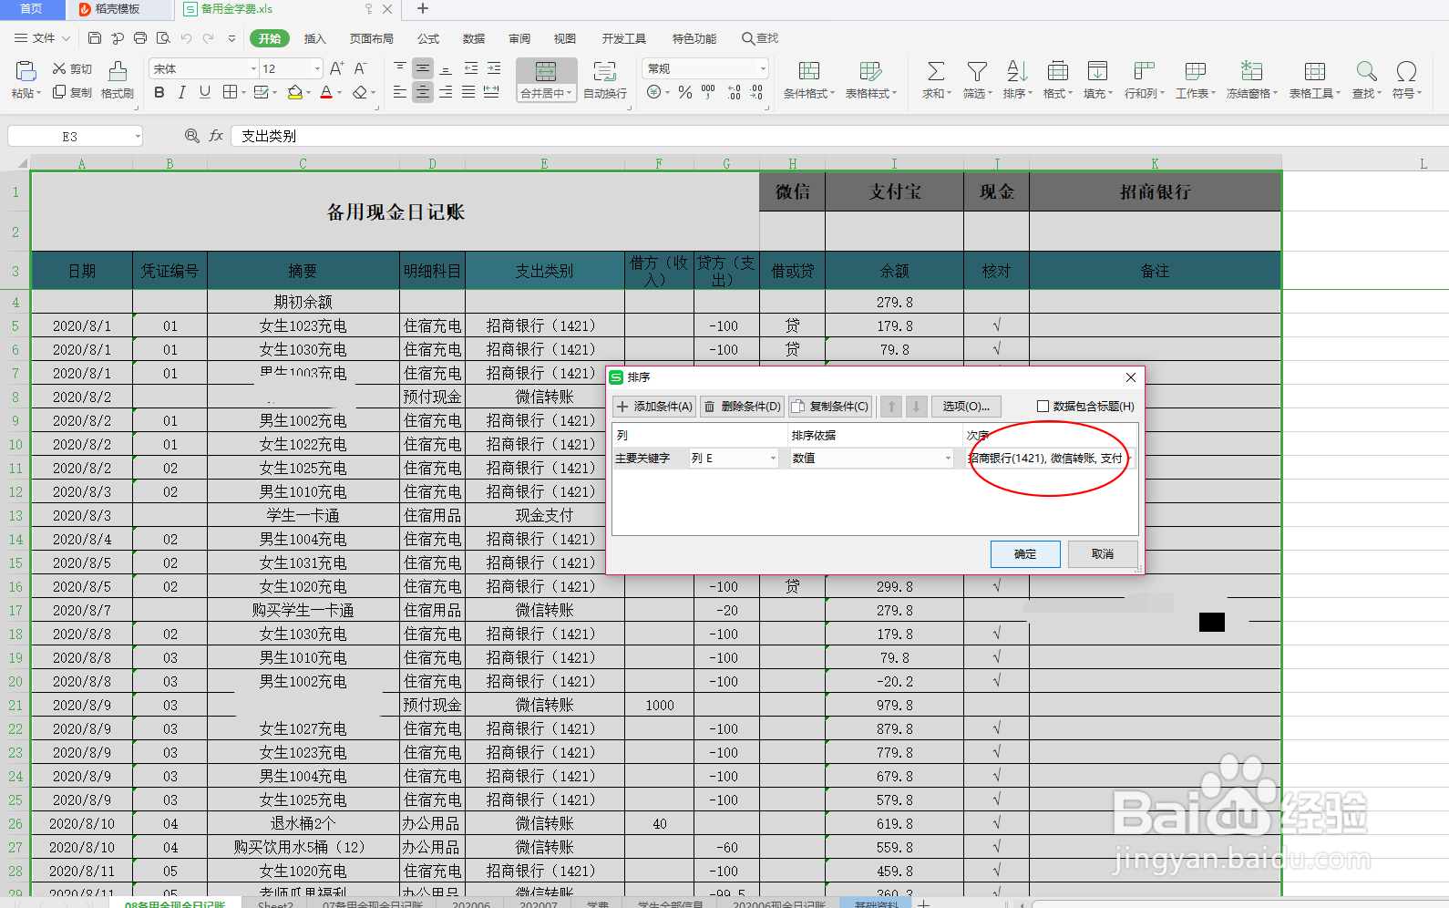Open 选项(O)... sort options
The height and width of the screenshot is (908, 1449).
966,407
